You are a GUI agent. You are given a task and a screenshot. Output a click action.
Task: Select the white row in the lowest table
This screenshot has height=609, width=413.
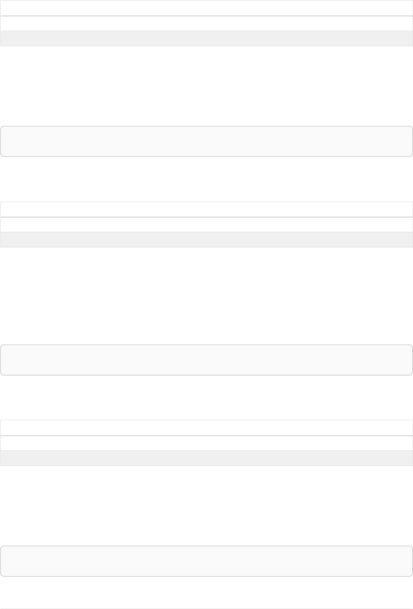coord(206,443)
